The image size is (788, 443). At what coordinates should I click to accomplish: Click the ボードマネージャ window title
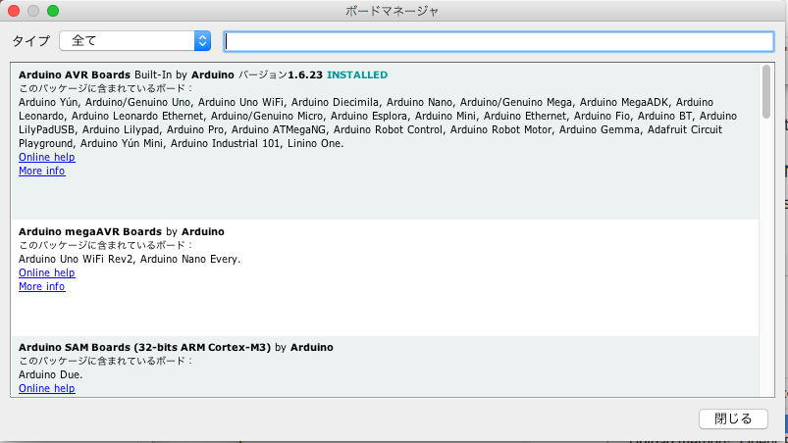pos(392,11)
